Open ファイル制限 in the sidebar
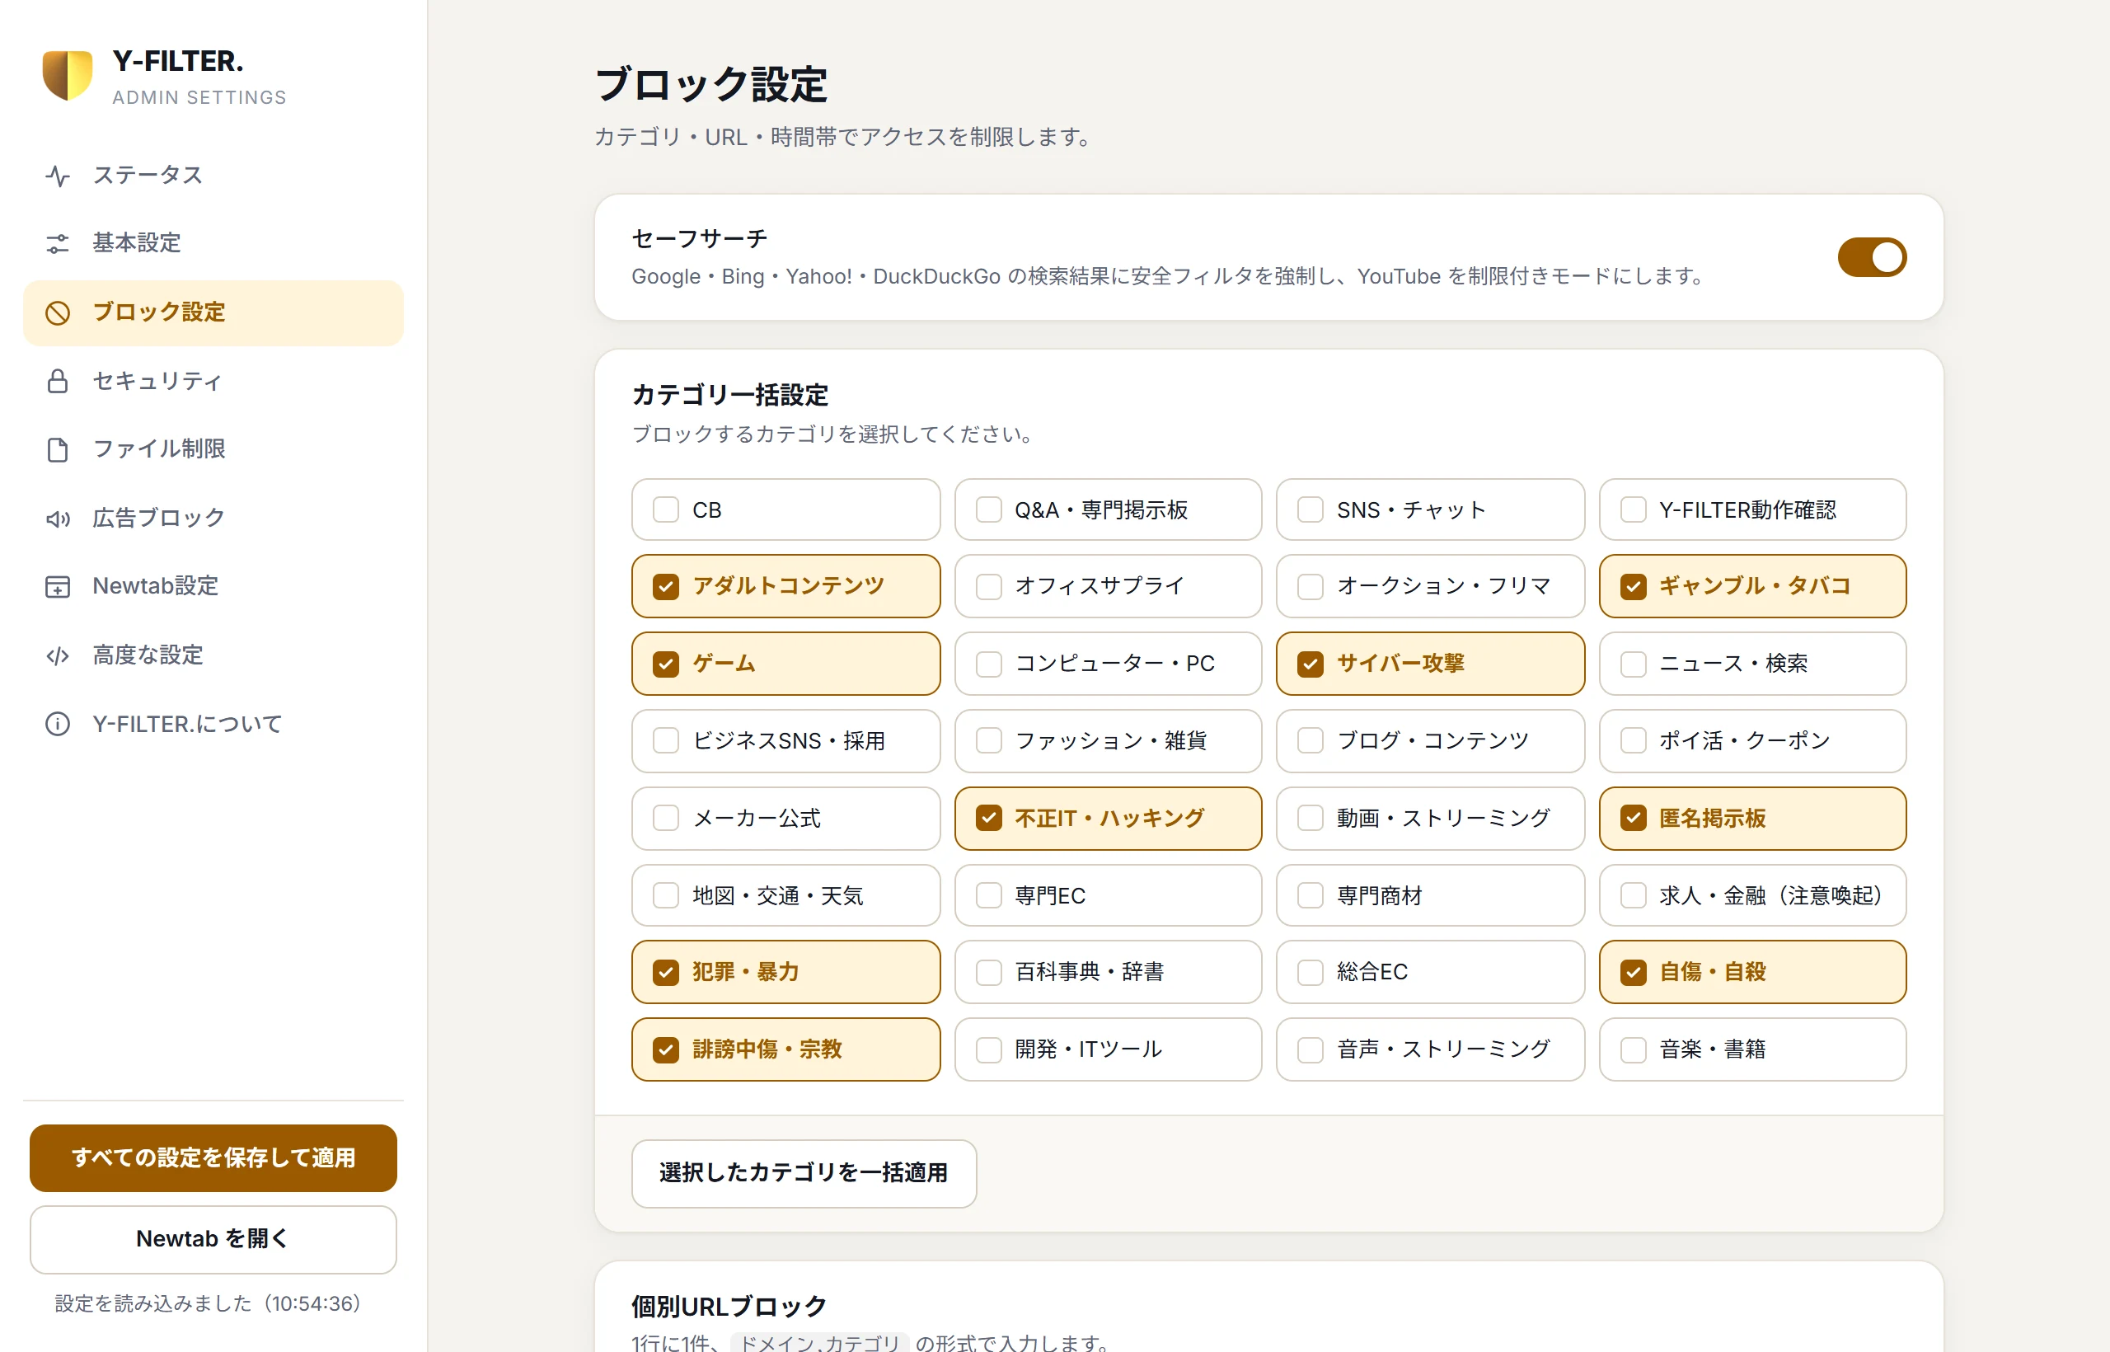2110x1352 pixels. coord(213,449)
